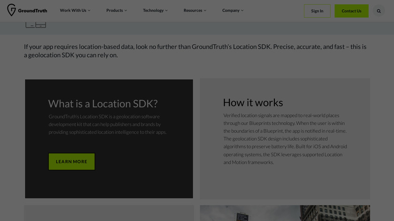Open the Resources menu
The height and width of the screenshot is (221, 394).
(195, 10)
